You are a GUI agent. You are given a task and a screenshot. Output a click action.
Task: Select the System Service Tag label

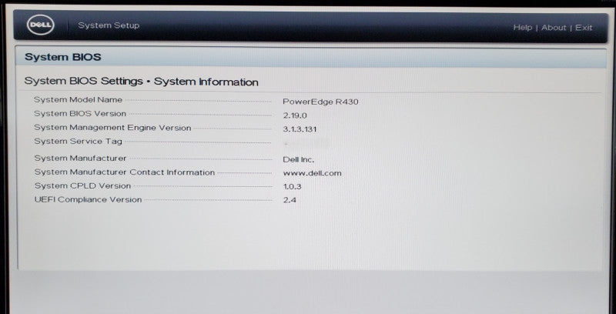coord(79,142)
